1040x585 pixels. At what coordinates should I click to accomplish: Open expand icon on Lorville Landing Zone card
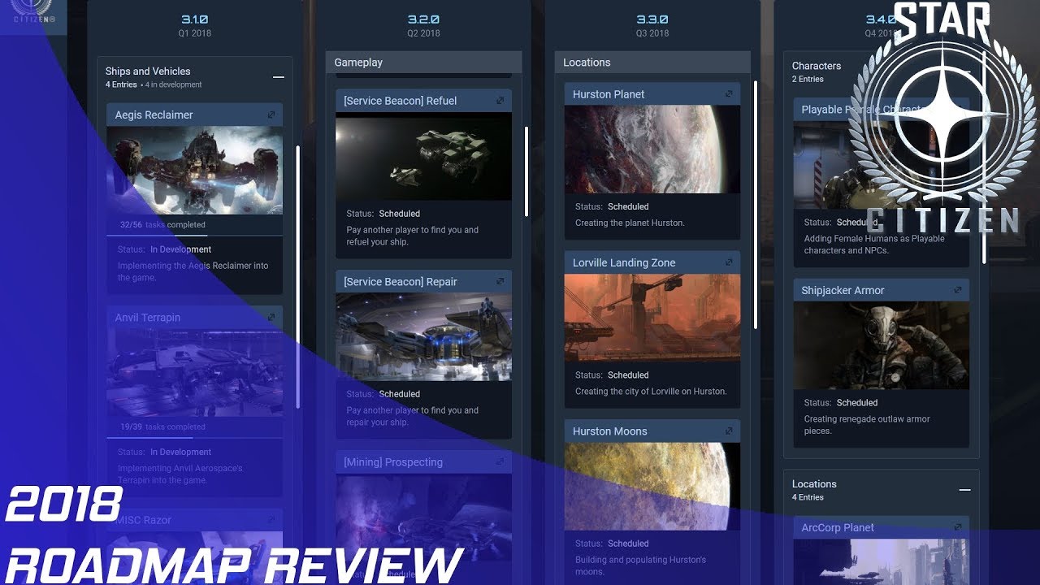729,262
